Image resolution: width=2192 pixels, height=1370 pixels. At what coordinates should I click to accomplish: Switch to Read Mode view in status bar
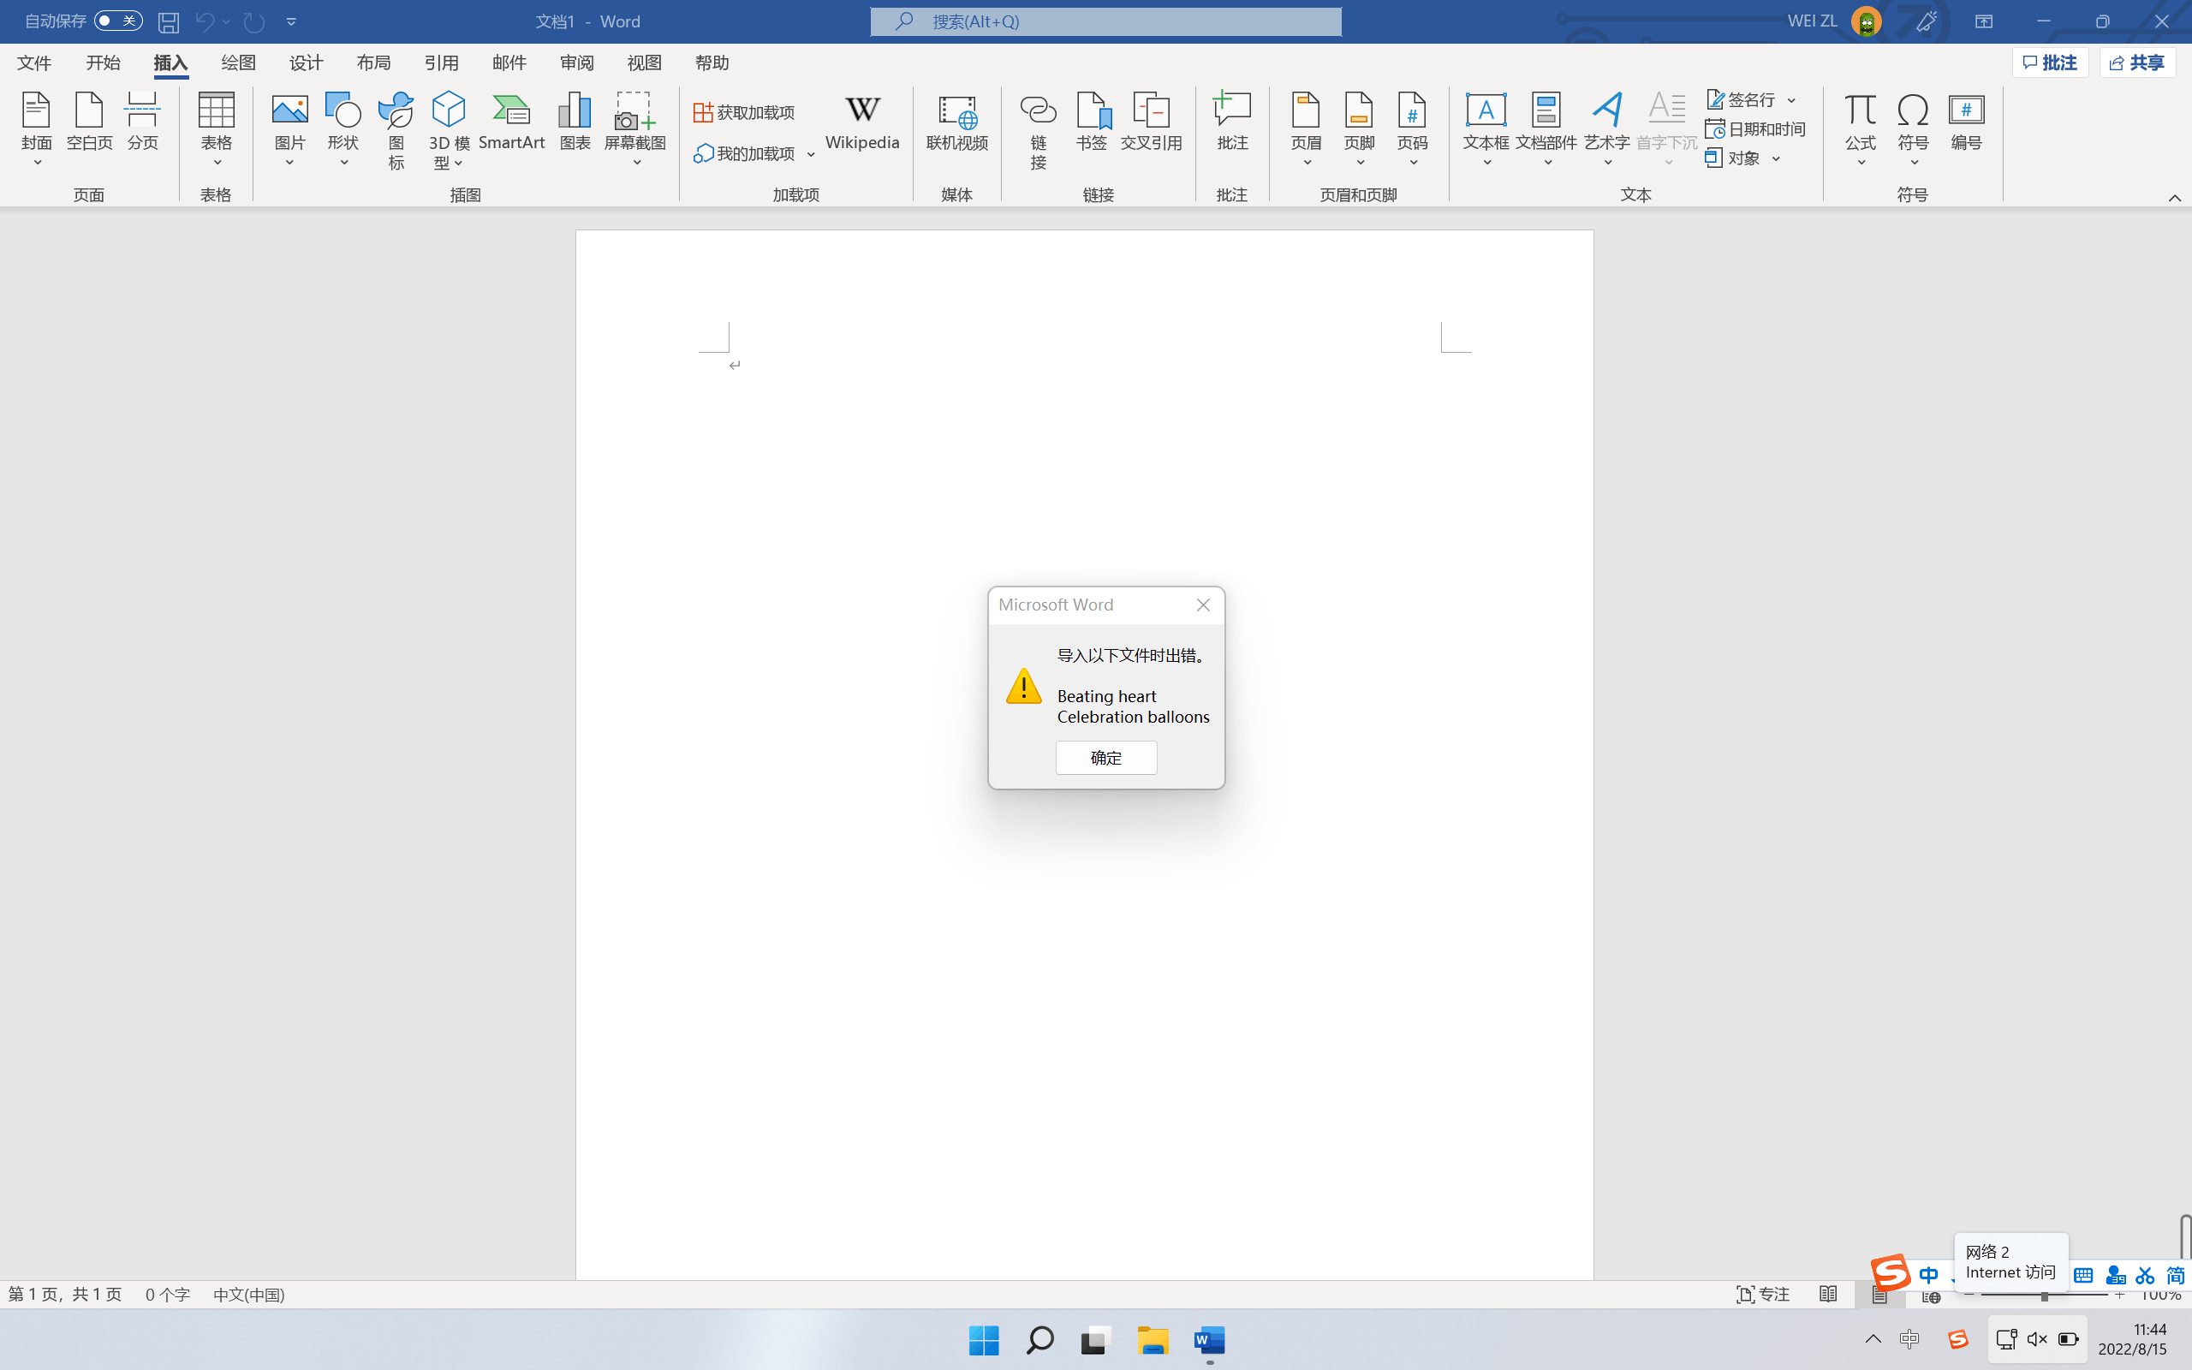click(1828, 1295)
